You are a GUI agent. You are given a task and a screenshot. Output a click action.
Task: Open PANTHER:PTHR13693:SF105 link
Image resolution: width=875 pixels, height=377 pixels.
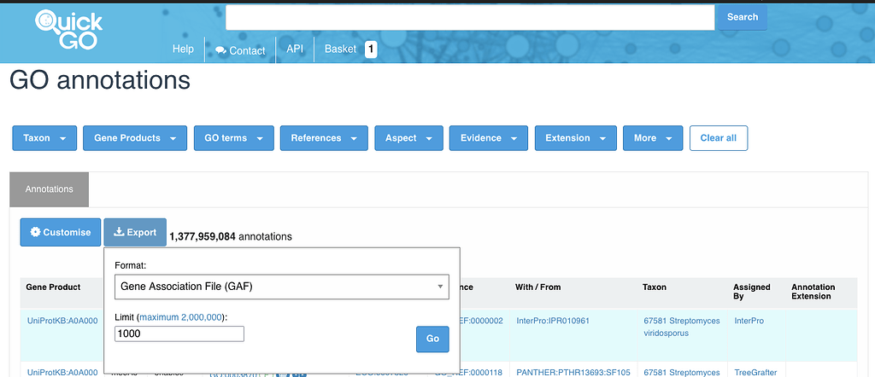pos(573,372)
